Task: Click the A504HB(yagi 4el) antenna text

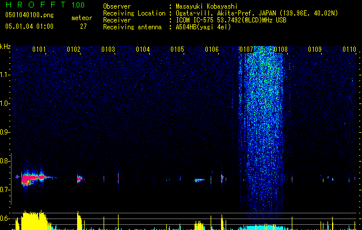Action: click(203, 27)
